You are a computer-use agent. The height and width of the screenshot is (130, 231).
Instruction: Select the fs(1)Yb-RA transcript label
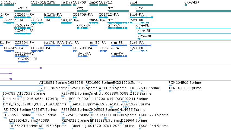pyautogui.click(x=53, y=15)
